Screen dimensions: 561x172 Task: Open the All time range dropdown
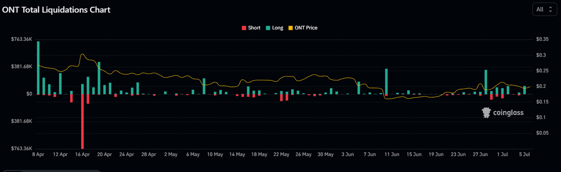545,9
